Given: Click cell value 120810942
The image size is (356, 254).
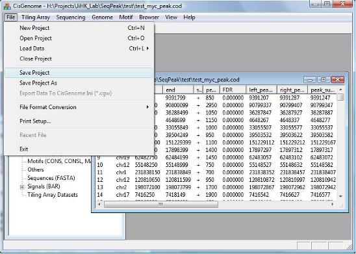Looking at the screenshot, I should pos(323,180).
